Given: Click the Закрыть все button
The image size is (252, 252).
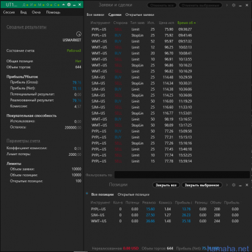Looking at the screenshot, I should click(x=166, y=185).
